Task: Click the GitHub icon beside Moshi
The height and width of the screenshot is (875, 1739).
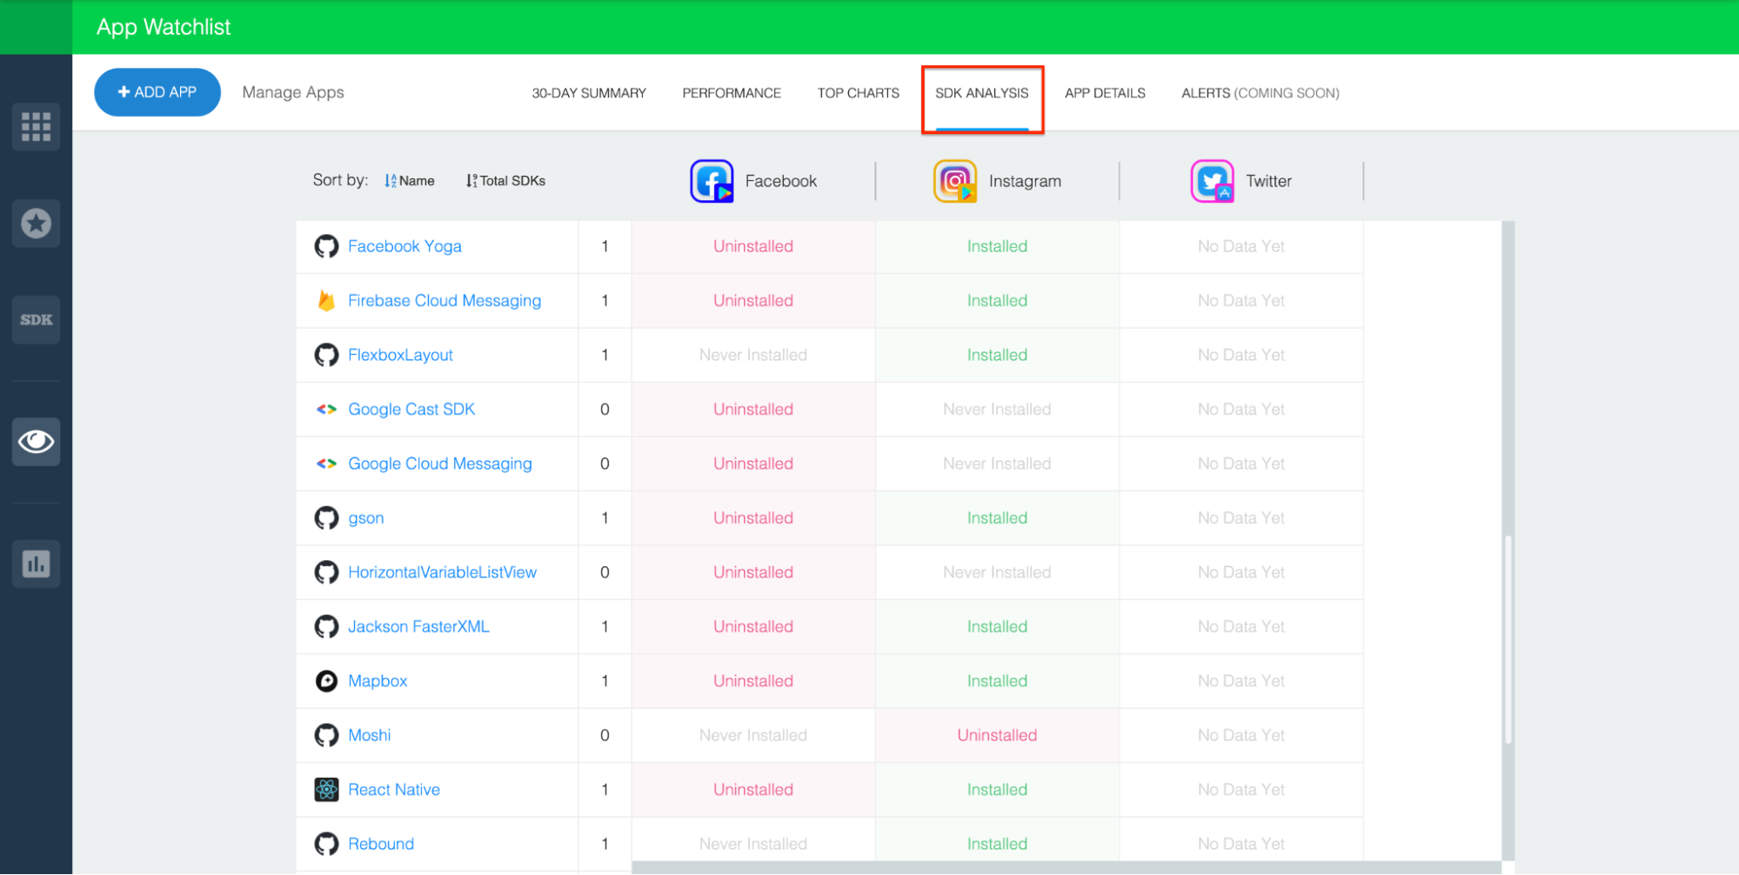Action: click(x=326, y=736)
